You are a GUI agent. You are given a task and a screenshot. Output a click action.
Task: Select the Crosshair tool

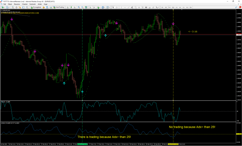117,7
